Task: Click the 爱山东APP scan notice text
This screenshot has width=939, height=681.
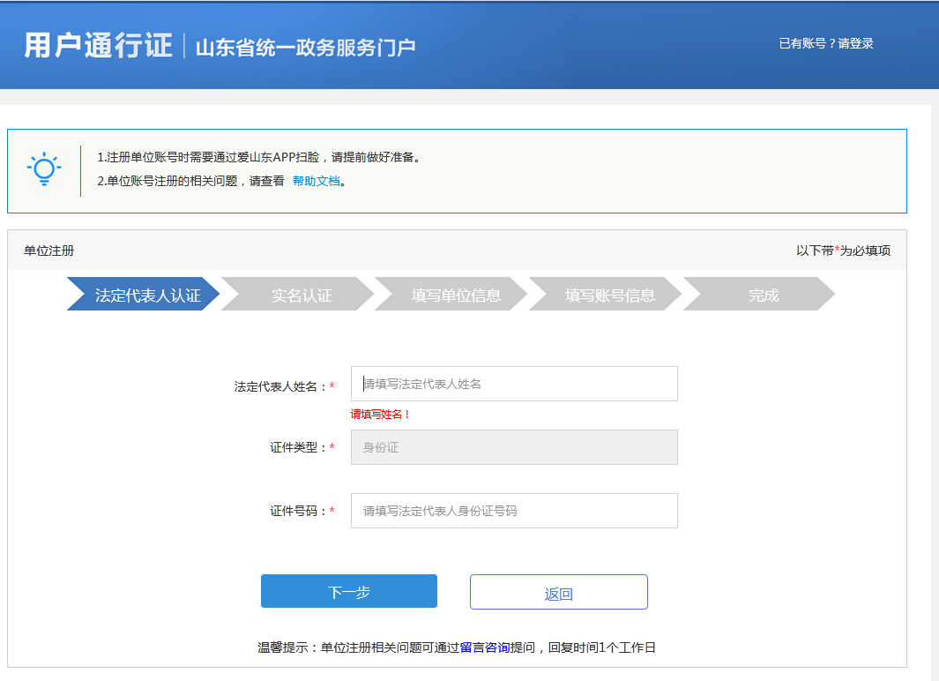Action: pyautogui.click(x=258, y=158)
